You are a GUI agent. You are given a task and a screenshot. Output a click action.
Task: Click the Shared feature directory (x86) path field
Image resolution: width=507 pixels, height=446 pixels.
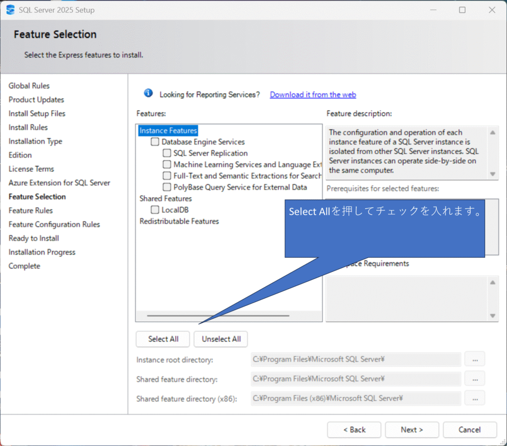355,398
